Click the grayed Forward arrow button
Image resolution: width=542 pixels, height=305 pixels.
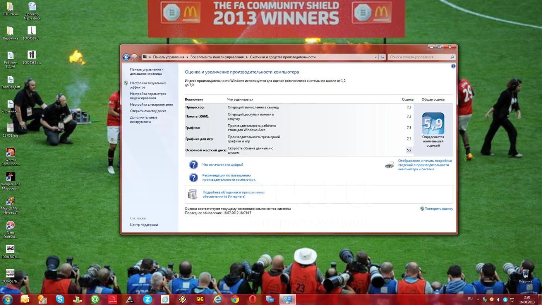click(x=134, y=57)
